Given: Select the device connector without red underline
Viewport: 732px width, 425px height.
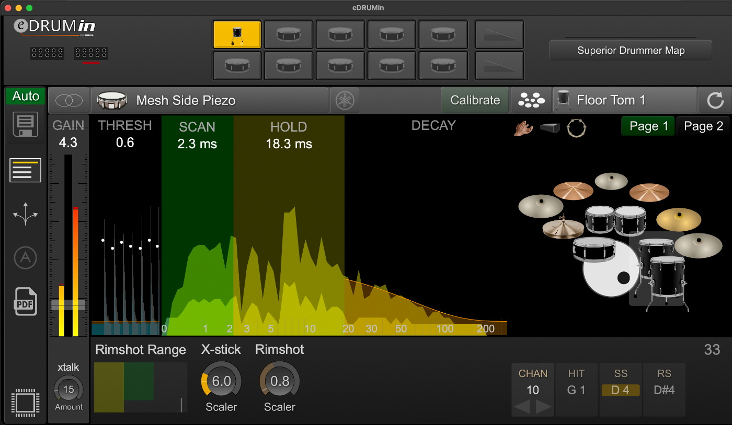Looking at the screenshot, I should coord(47,53).
